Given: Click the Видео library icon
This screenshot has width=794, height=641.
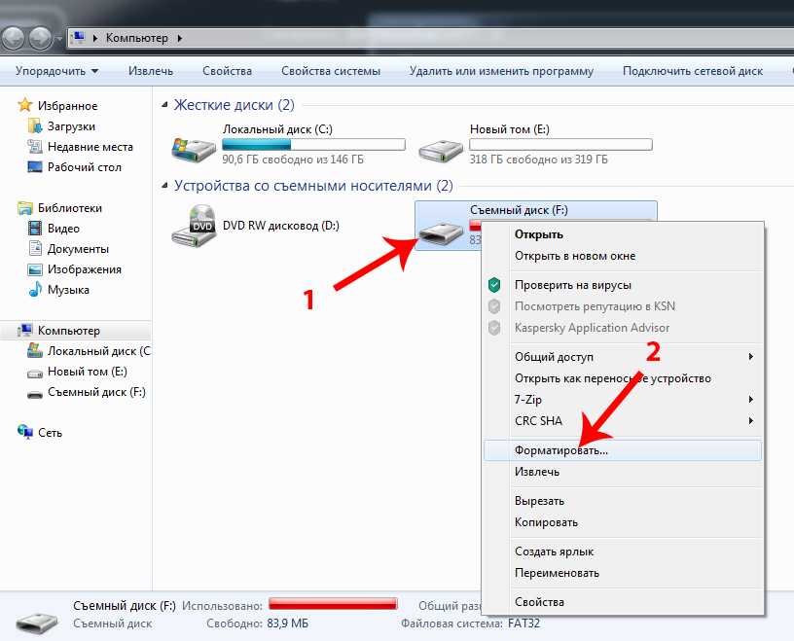Looking at the screenshot, I should point(35,229).
